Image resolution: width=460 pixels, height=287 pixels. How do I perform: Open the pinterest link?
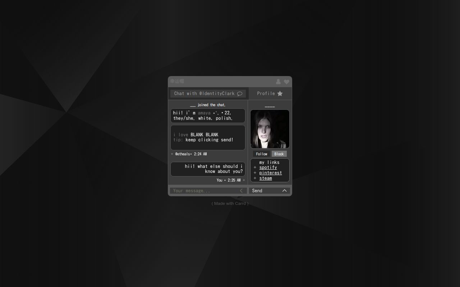271,173
